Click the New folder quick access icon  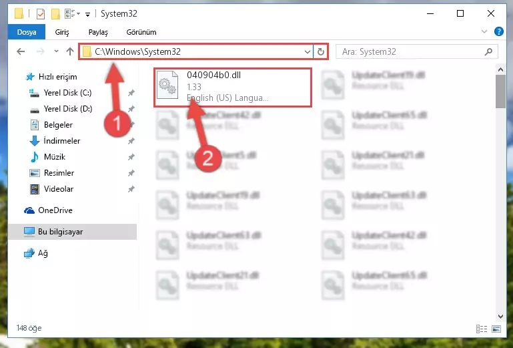(x=55, y=14)
